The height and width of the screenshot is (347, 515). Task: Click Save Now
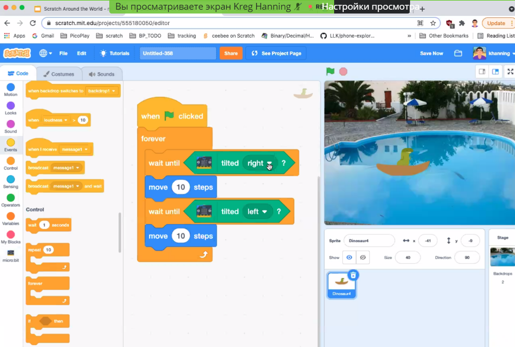coord(431,53)
